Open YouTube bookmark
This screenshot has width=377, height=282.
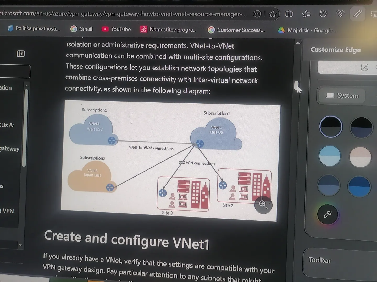click(x=116, y=29)
